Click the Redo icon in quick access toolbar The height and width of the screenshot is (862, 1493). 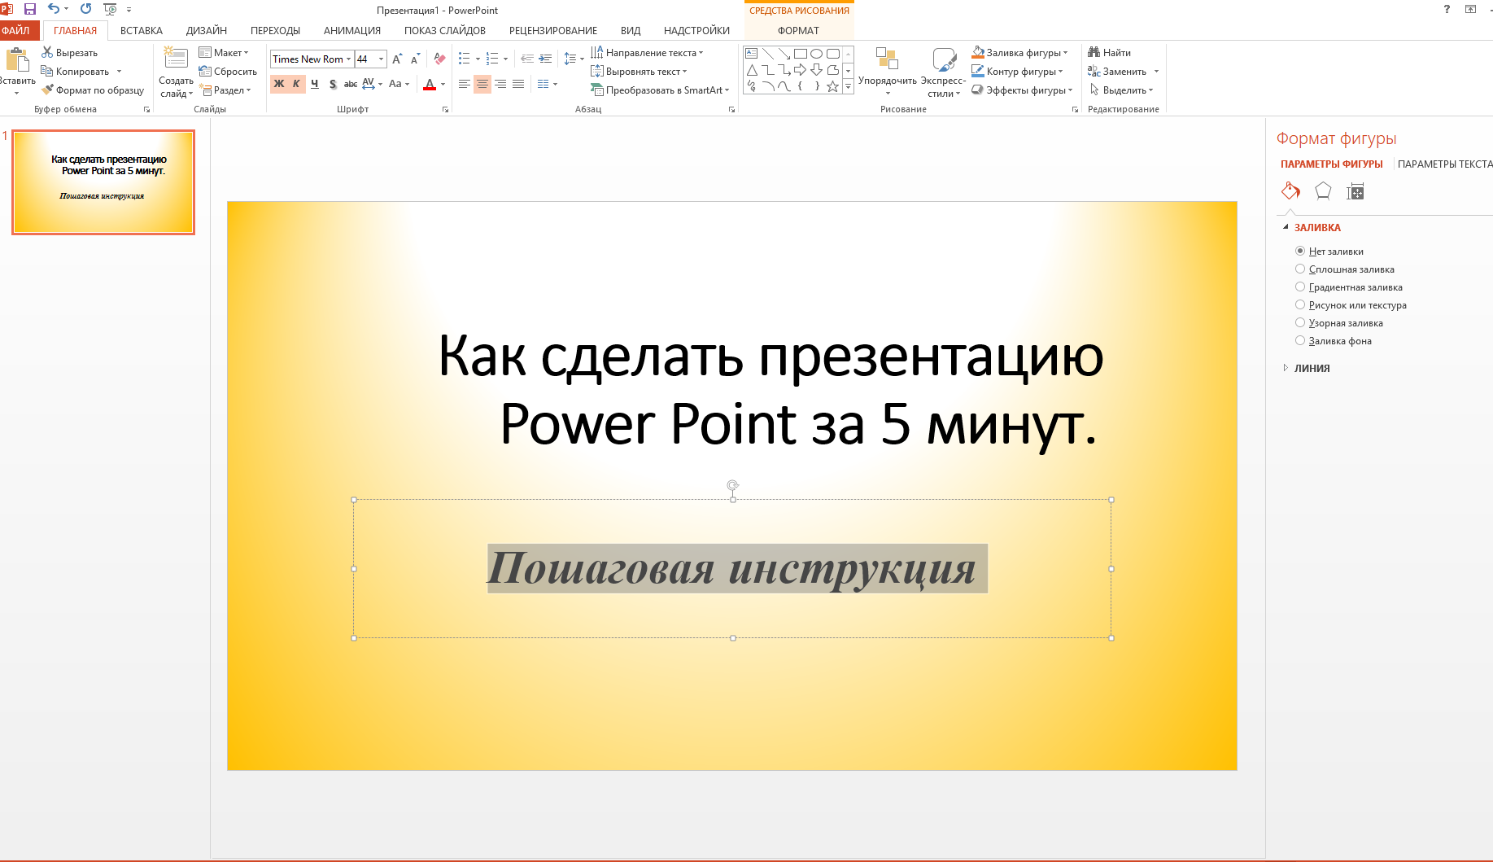[85, 9]
